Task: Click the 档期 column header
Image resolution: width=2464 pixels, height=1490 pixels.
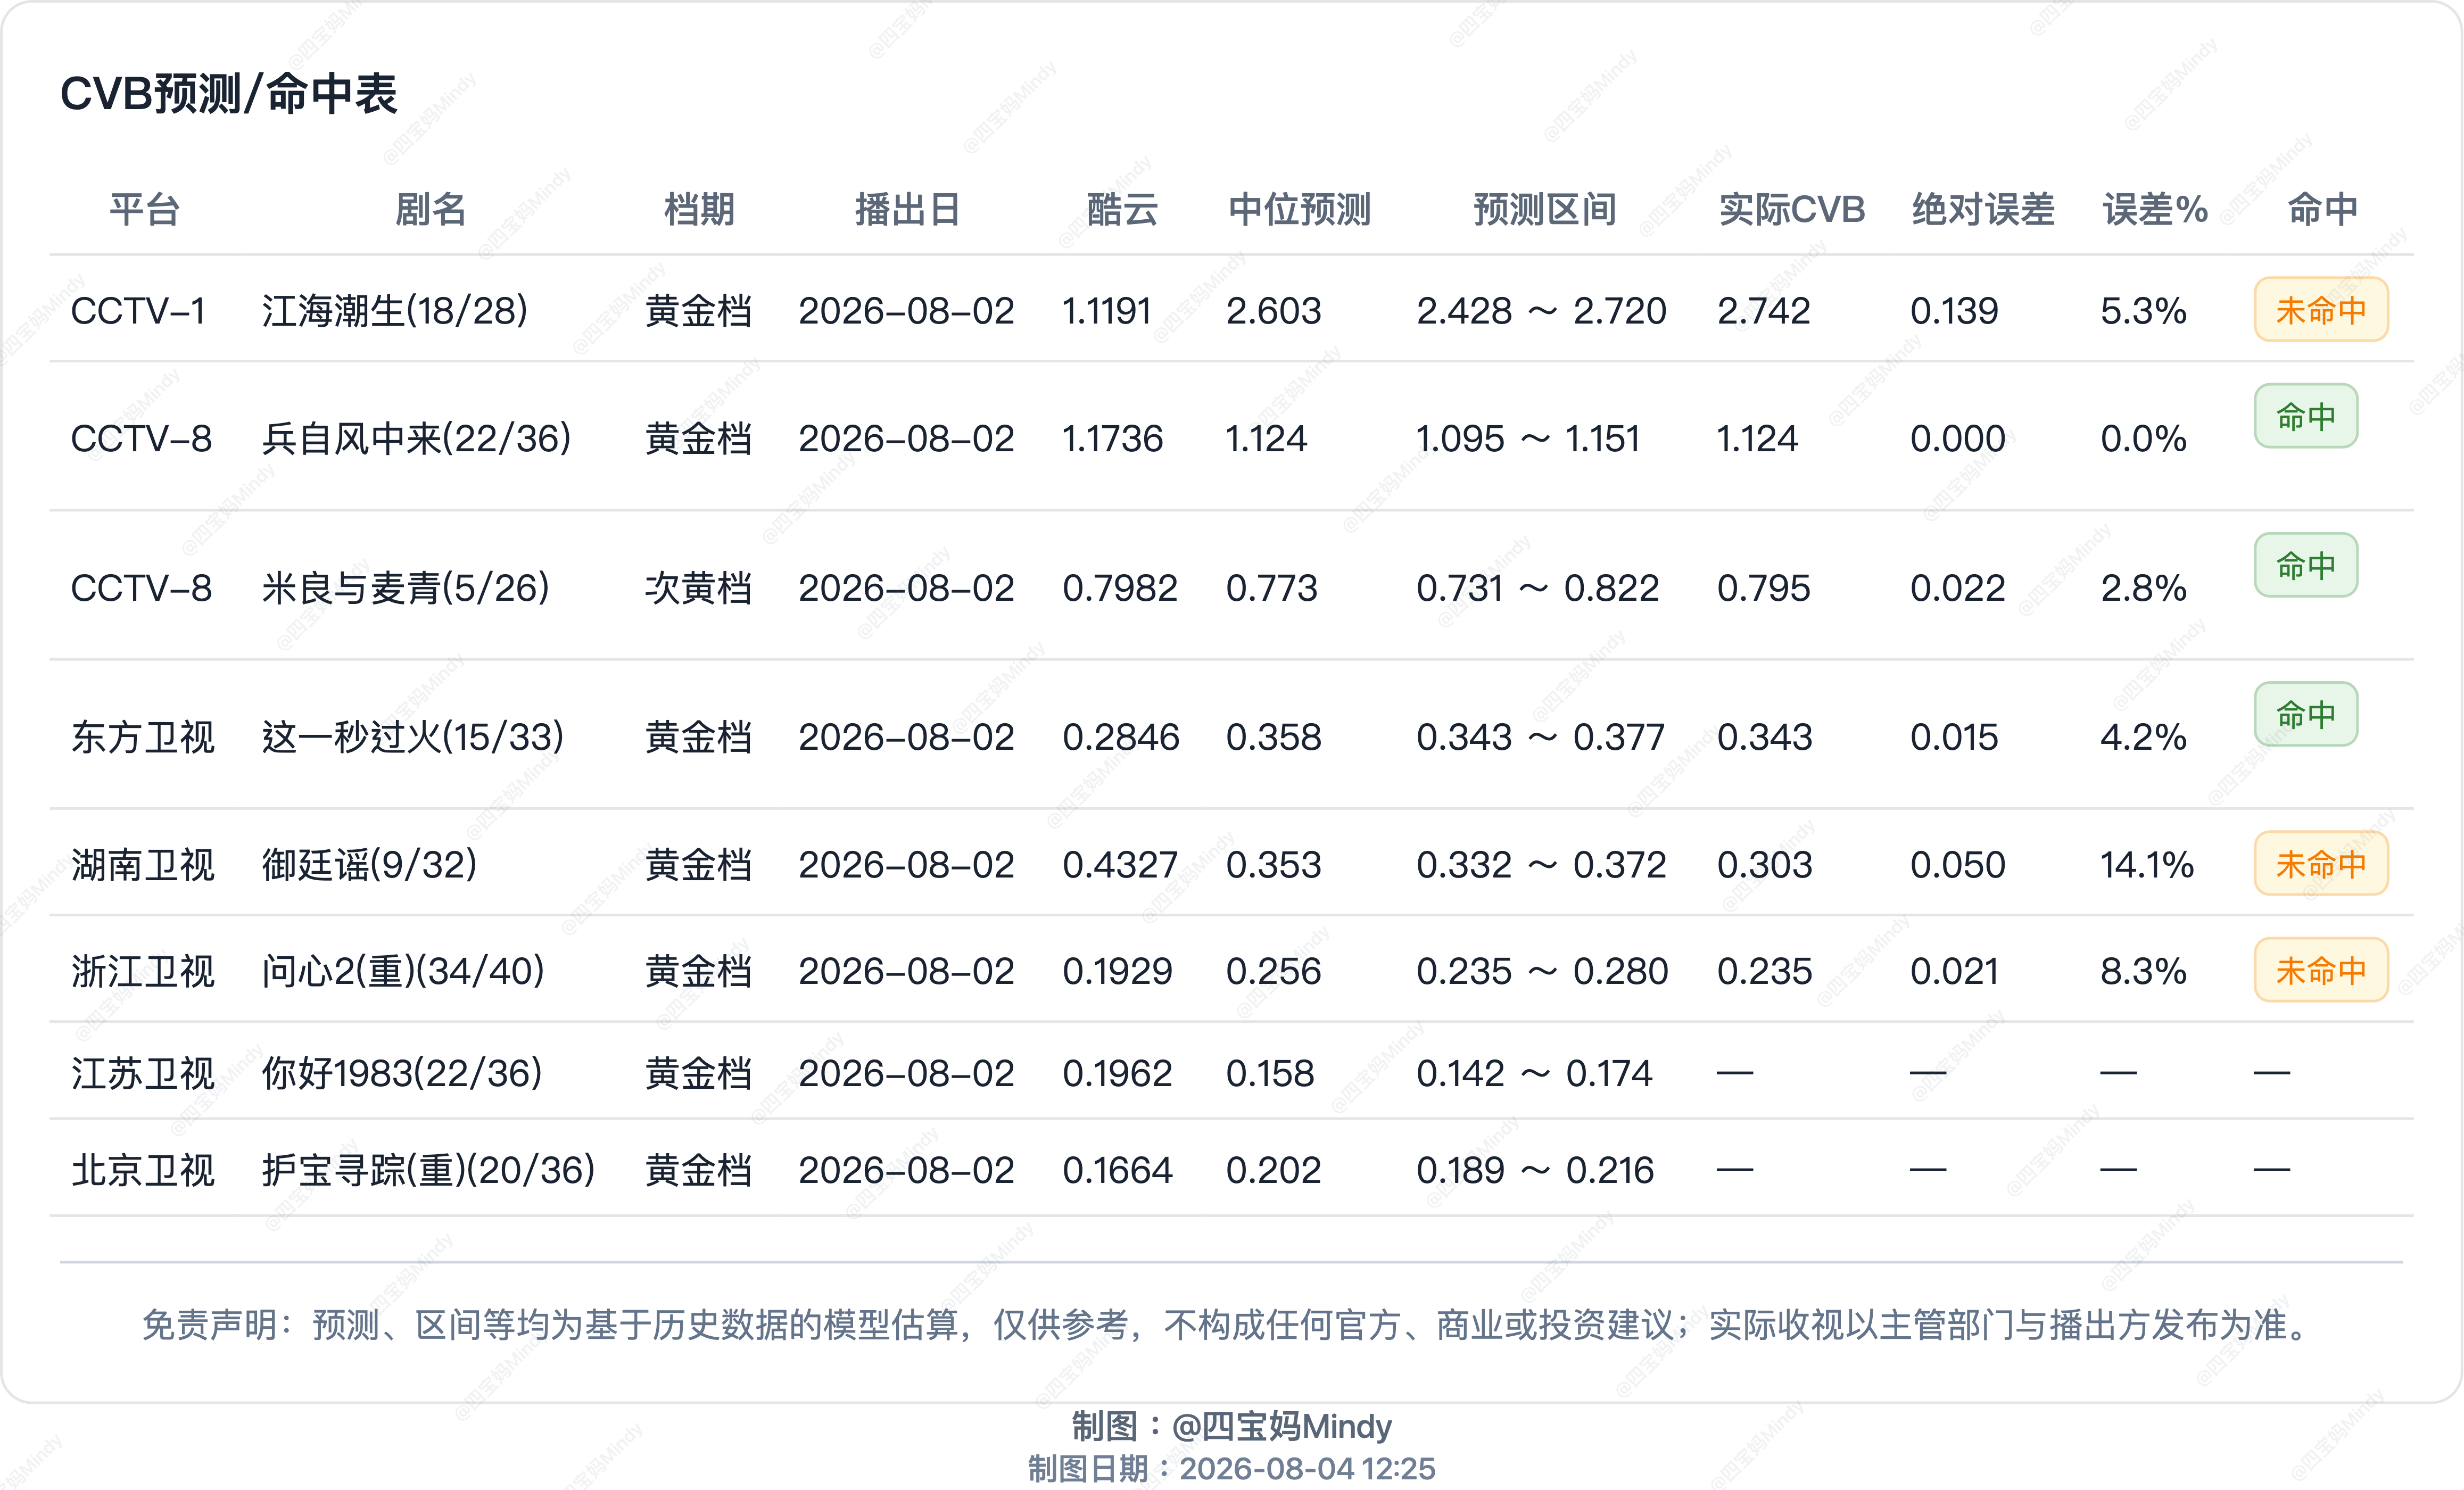Action: pos(699,209)
